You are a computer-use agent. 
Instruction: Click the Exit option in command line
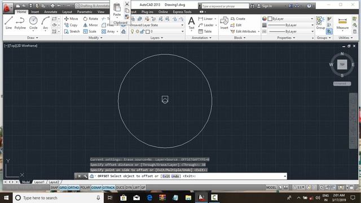pyautogui.click(x=166, y=176)
